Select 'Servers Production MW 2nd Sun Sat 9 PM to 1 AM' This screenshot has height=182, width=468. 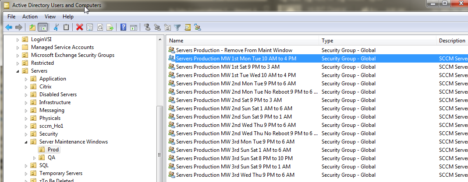[x=234, y=117]
